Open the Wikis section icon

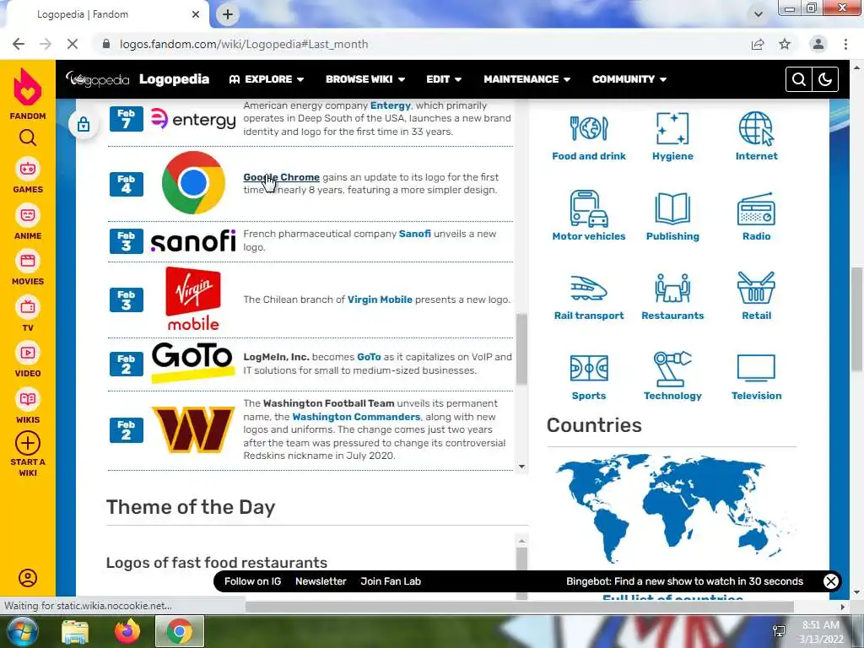pos(28,399)
